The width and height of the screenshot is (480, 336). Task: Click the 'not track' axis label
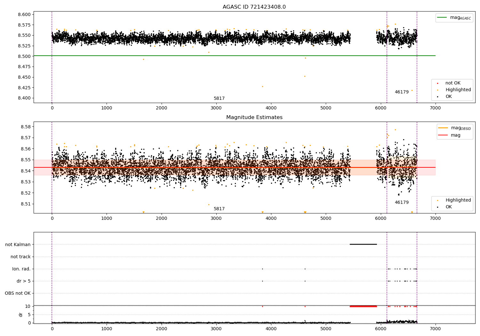pyautogui.click(x=20, y=257)
